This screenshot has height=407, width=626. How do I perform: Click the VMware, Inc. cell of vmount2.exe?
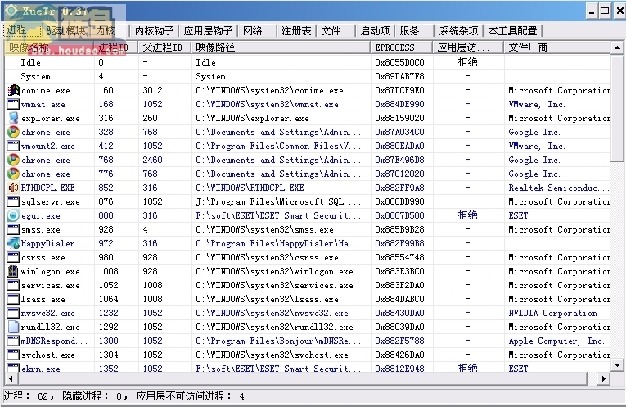coord(537,146)
